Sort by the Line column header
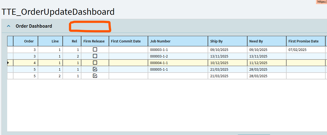Image resolution: width=327 pixels, height=135 pixels. (50, 41)
